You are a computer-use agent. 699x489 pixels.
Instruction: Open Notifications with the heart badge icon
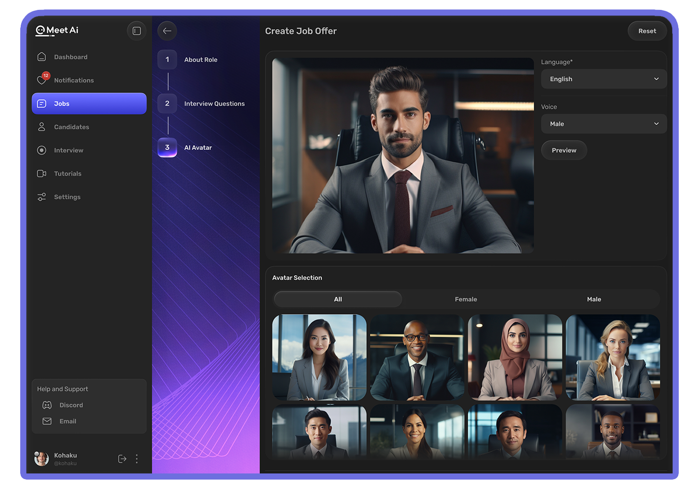[x=42, y=80]
